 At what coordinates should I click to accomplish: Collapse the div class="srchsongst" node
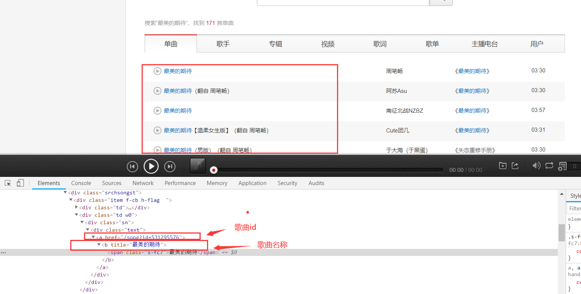(65, 193)
